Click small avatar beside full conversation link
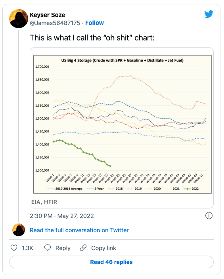This screenshot has width=224, height=279. (x=19, y=230)
